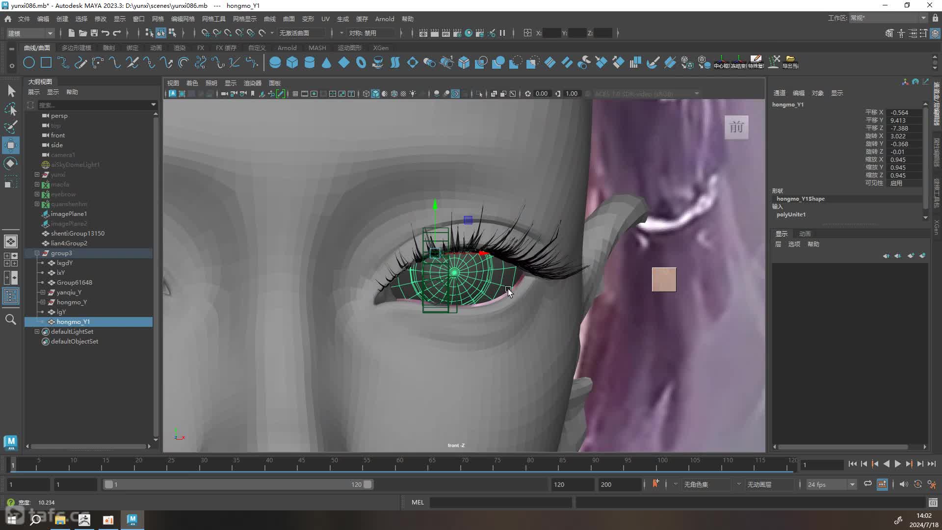Activate the Scale tool
The height and width of the screenshot is (530, 942).
point(11,182)
